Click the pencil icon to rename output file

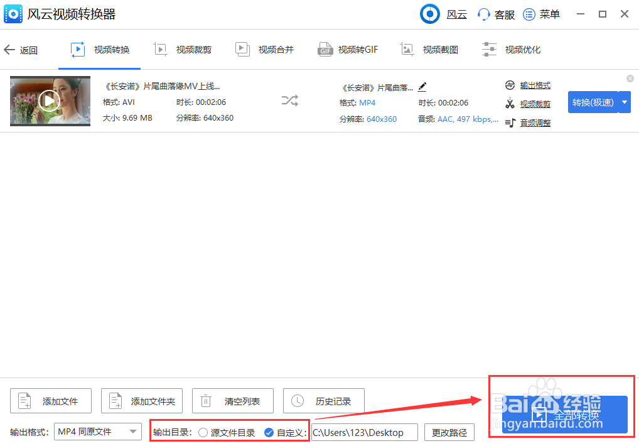[x=421, y=87]
